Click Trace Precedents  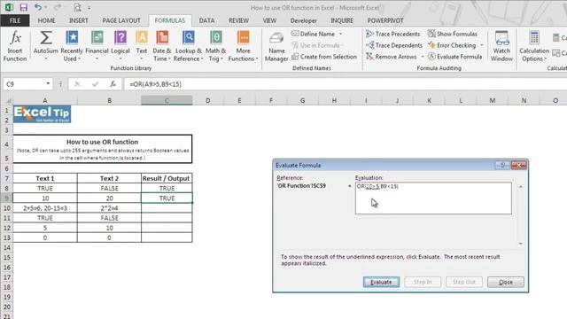pyautogui.click(x=393, y=34)
